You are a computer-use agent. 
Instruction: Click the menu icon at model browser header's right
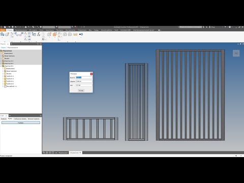click(41, 44)
